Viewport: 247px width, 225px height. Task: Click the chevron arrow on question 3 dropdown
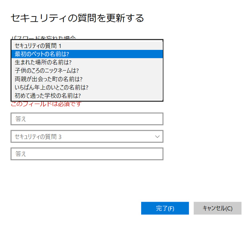point(157,137)
